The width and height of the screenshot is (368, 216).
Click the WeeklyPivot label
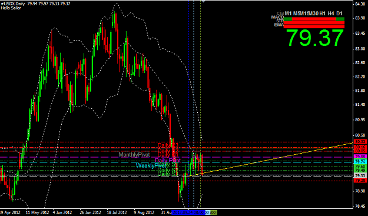[x=151, y=165]
